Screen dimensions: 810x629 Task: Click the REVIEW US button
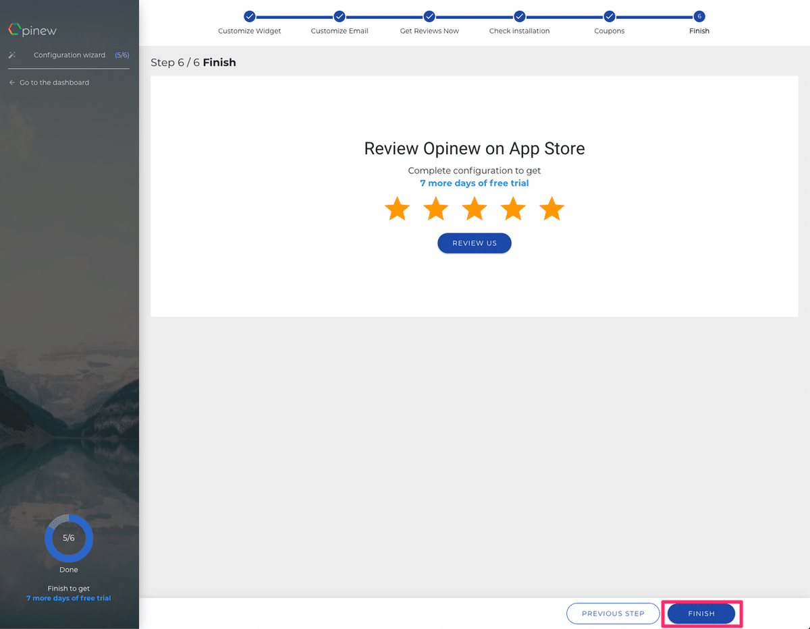[475, 243]
